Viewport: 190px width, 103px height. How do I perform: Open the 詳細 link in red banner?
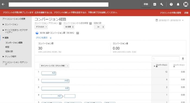(x=186, y=13)
